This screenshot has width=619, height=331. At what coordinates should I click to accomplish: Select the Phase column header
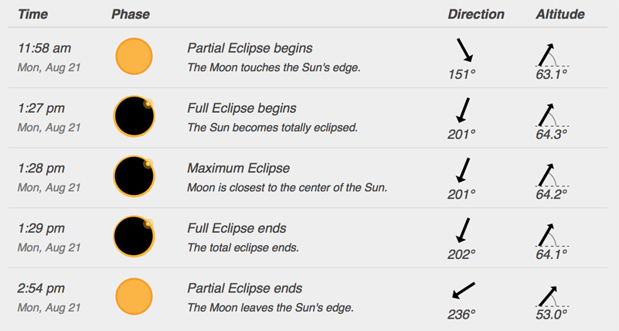(x=131, y=14)
